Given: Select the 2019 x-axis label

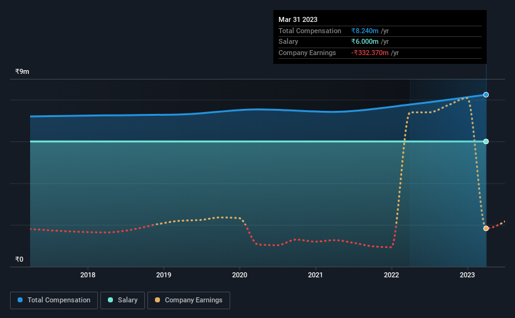Looking at the screenshot, I should tap(164, 275).
